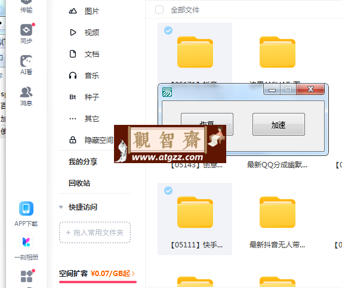Viewport: 342px width, 288px height.
Task: Open 隐藏空间 hidden space
Action: [x=99, y=140]
